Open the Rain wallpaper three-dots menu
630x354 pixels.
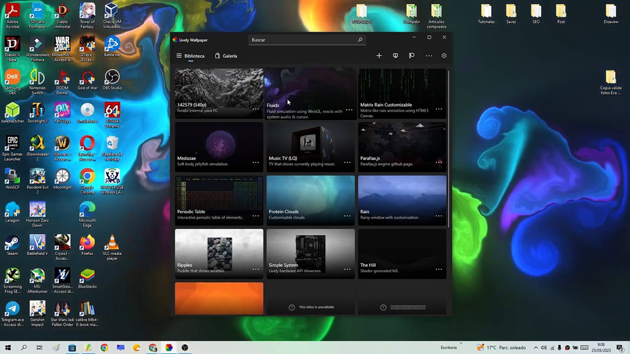(x=439, y=216)
